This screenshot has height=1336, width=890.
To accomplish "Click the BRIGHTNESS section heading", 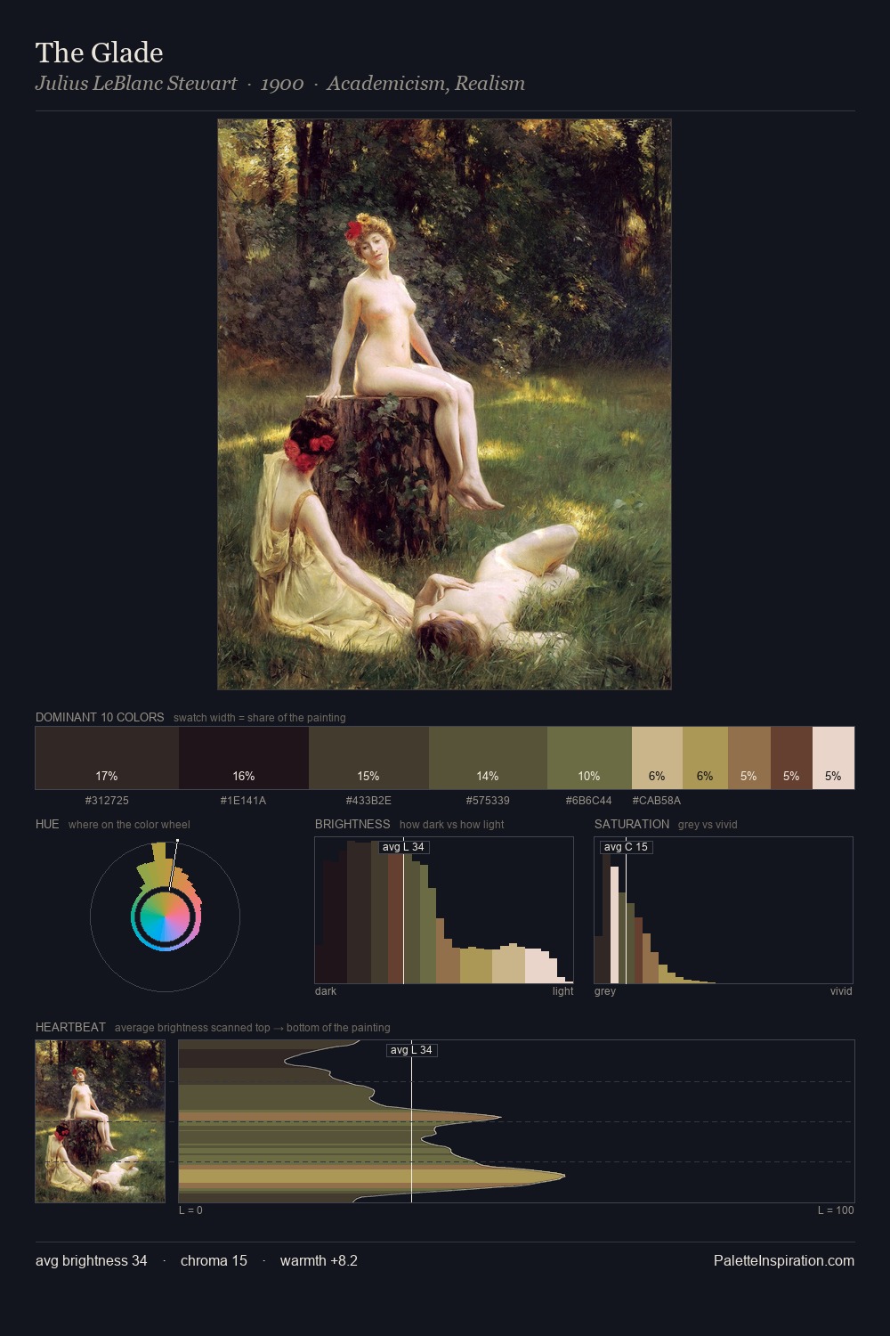I will click(x=352, y=824).
